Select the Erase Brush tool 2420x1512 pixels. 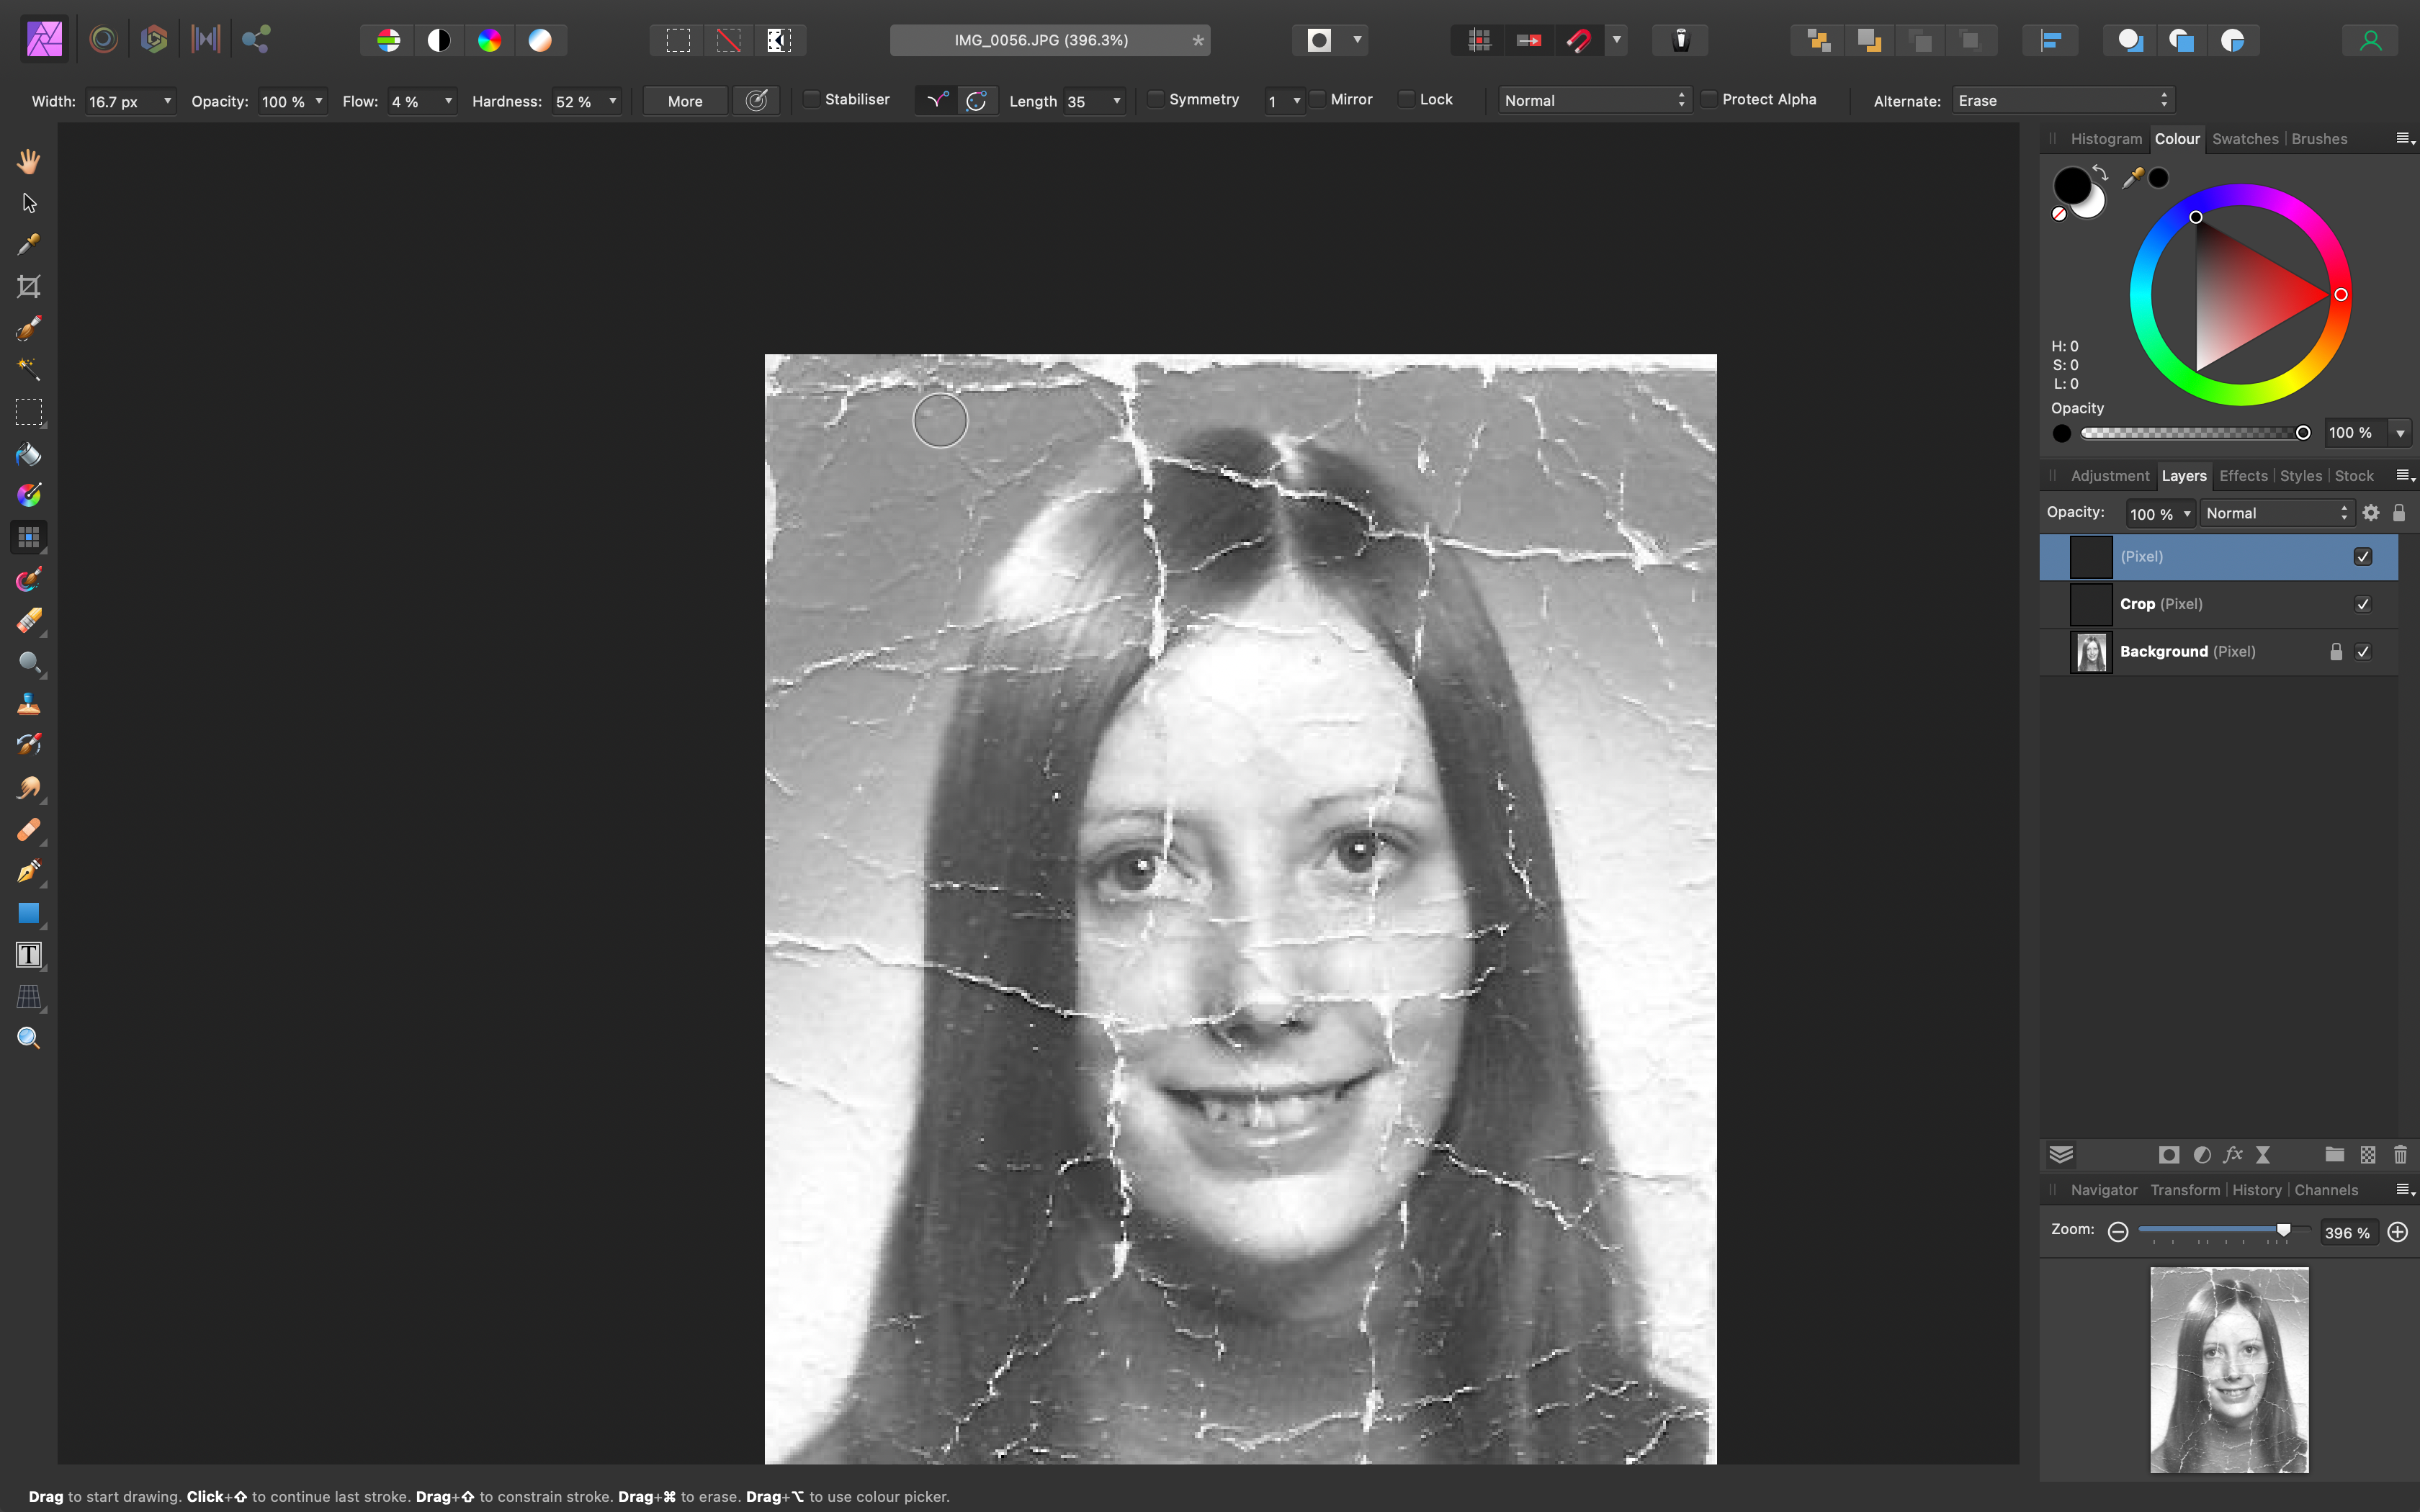pyautogui.click(x=29, y=621)
